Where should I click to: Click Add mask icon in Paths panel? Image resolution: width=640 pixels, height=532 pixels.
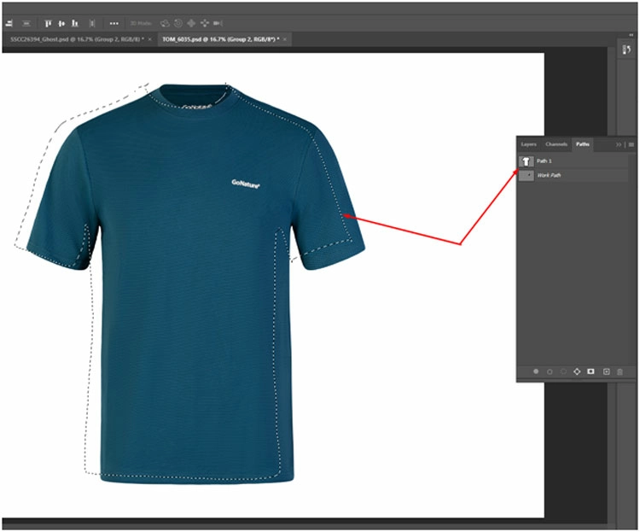(x=591, y=371)
